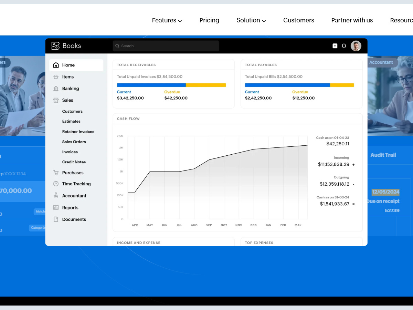Screen dimensions: 413x310
Task: Open Partner with us page
Action: pyautogui.click(x=352, y=20)
